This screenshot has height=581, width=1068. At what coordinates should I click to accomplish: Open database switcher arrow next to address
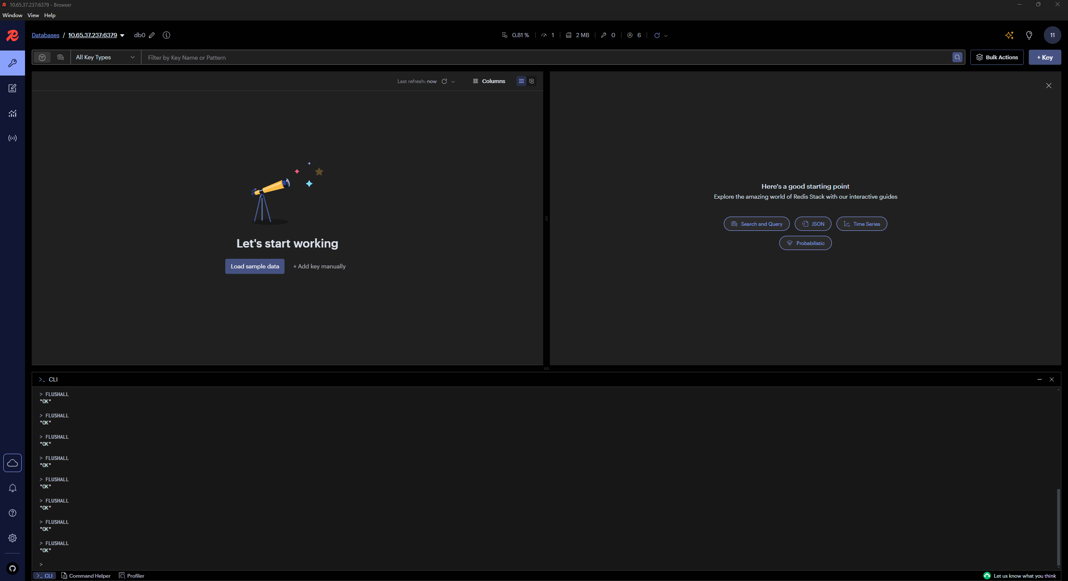(x=122, y=35)
